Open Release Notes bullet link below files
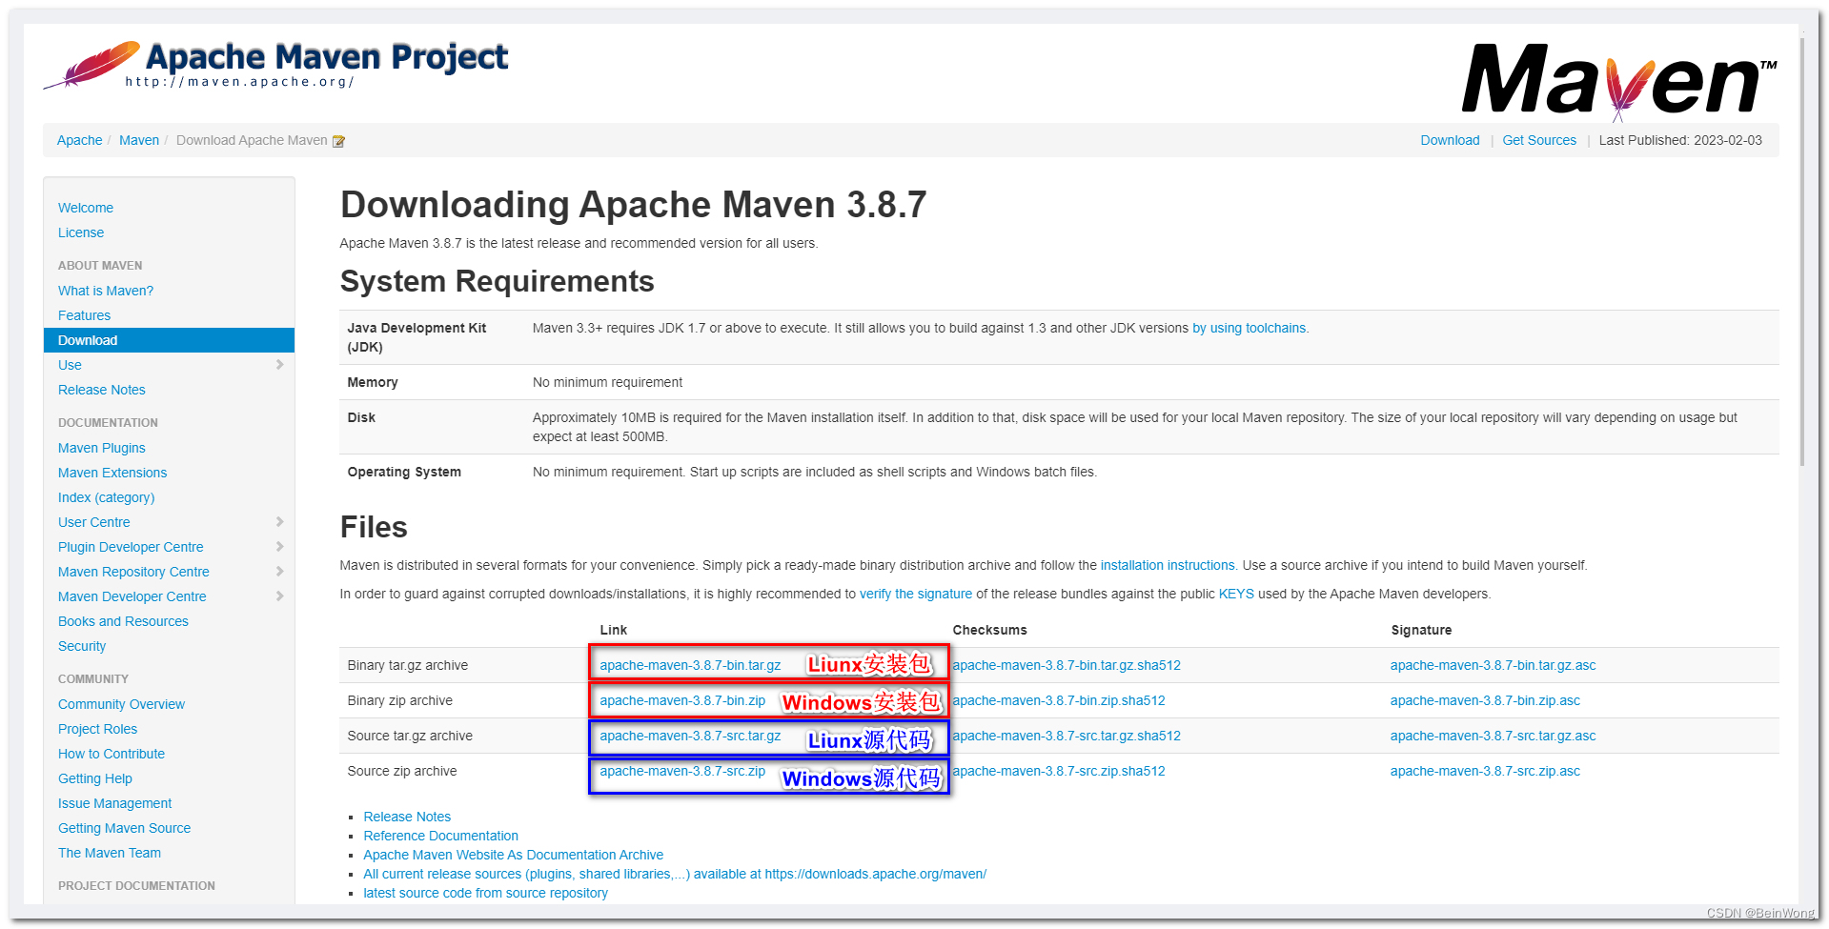The image size is (1829, 929). pos(407,817)
